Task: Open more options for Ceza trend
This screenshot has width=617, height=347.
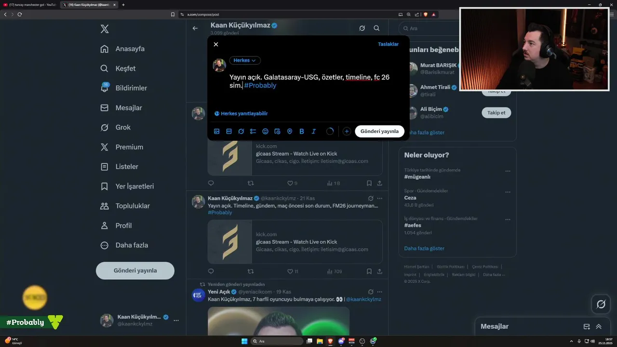Action: 508,192
